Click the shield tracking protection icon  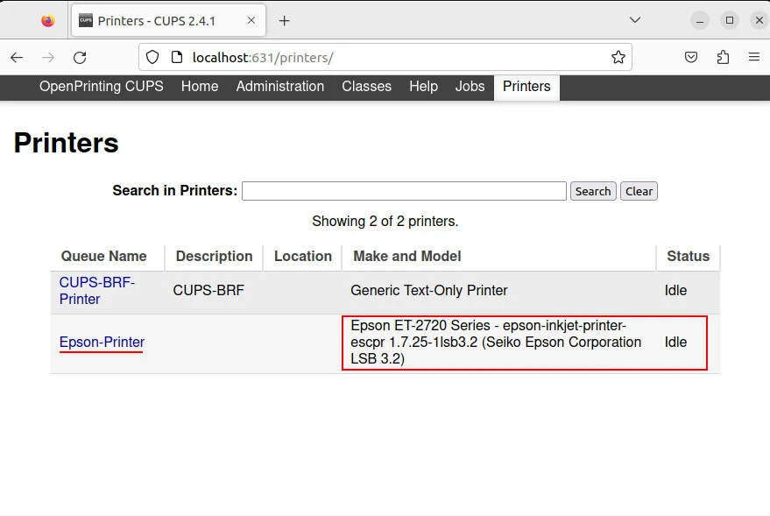(152, 58)
